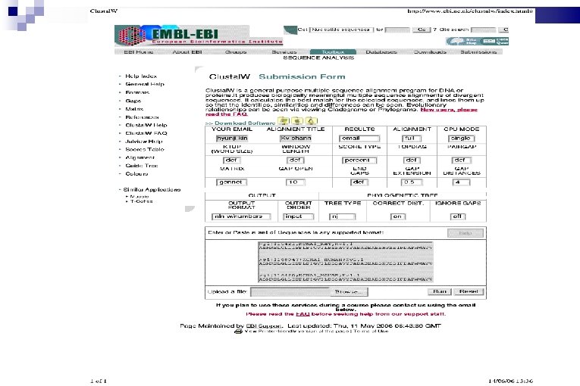The width and height of the screenshot is (580, 386).
Task: Click the Browse button for file upload
Action: tap(349, 292)
